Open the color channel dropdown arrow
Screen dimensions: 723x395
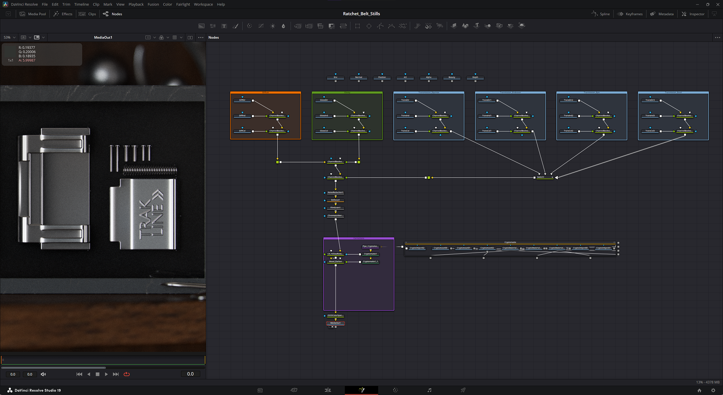168,38
